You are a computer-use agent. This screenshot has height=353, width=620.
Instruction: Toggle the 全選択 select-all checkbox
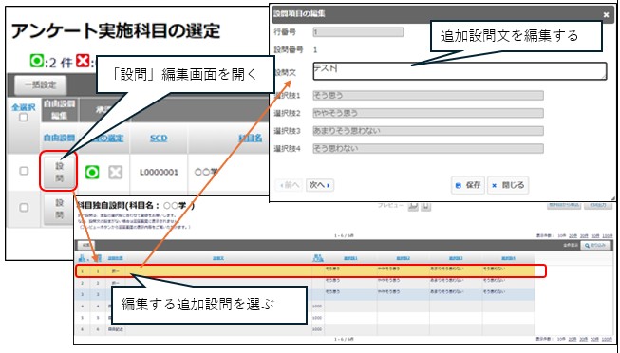(x=24, y=118)
